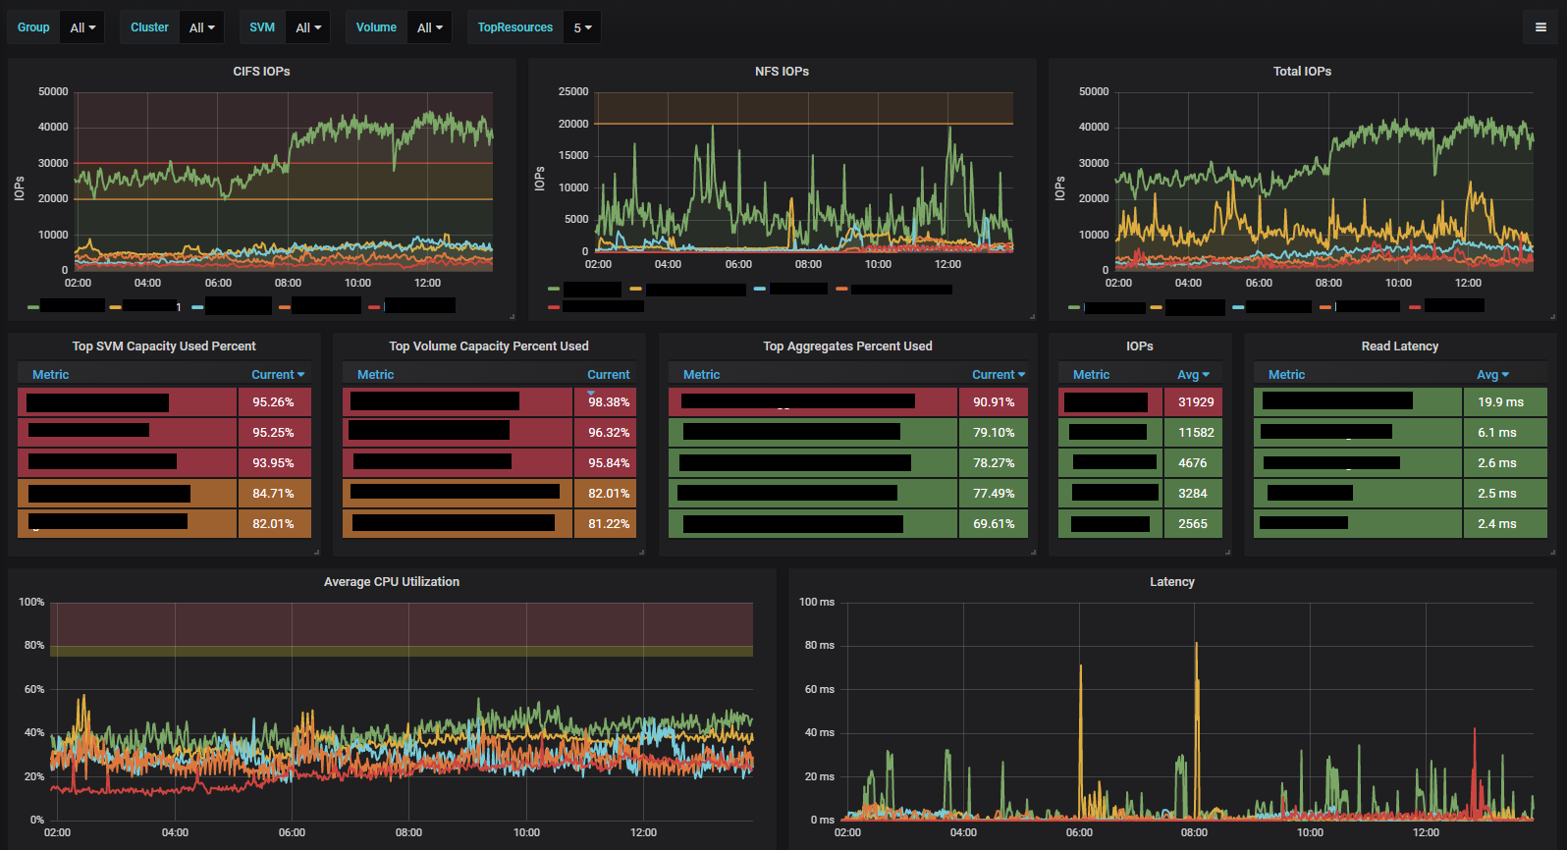This screenshot has height=850, width=1567.
Task: Open the NFS IOPs panel title menu
Action: [782, 72]
